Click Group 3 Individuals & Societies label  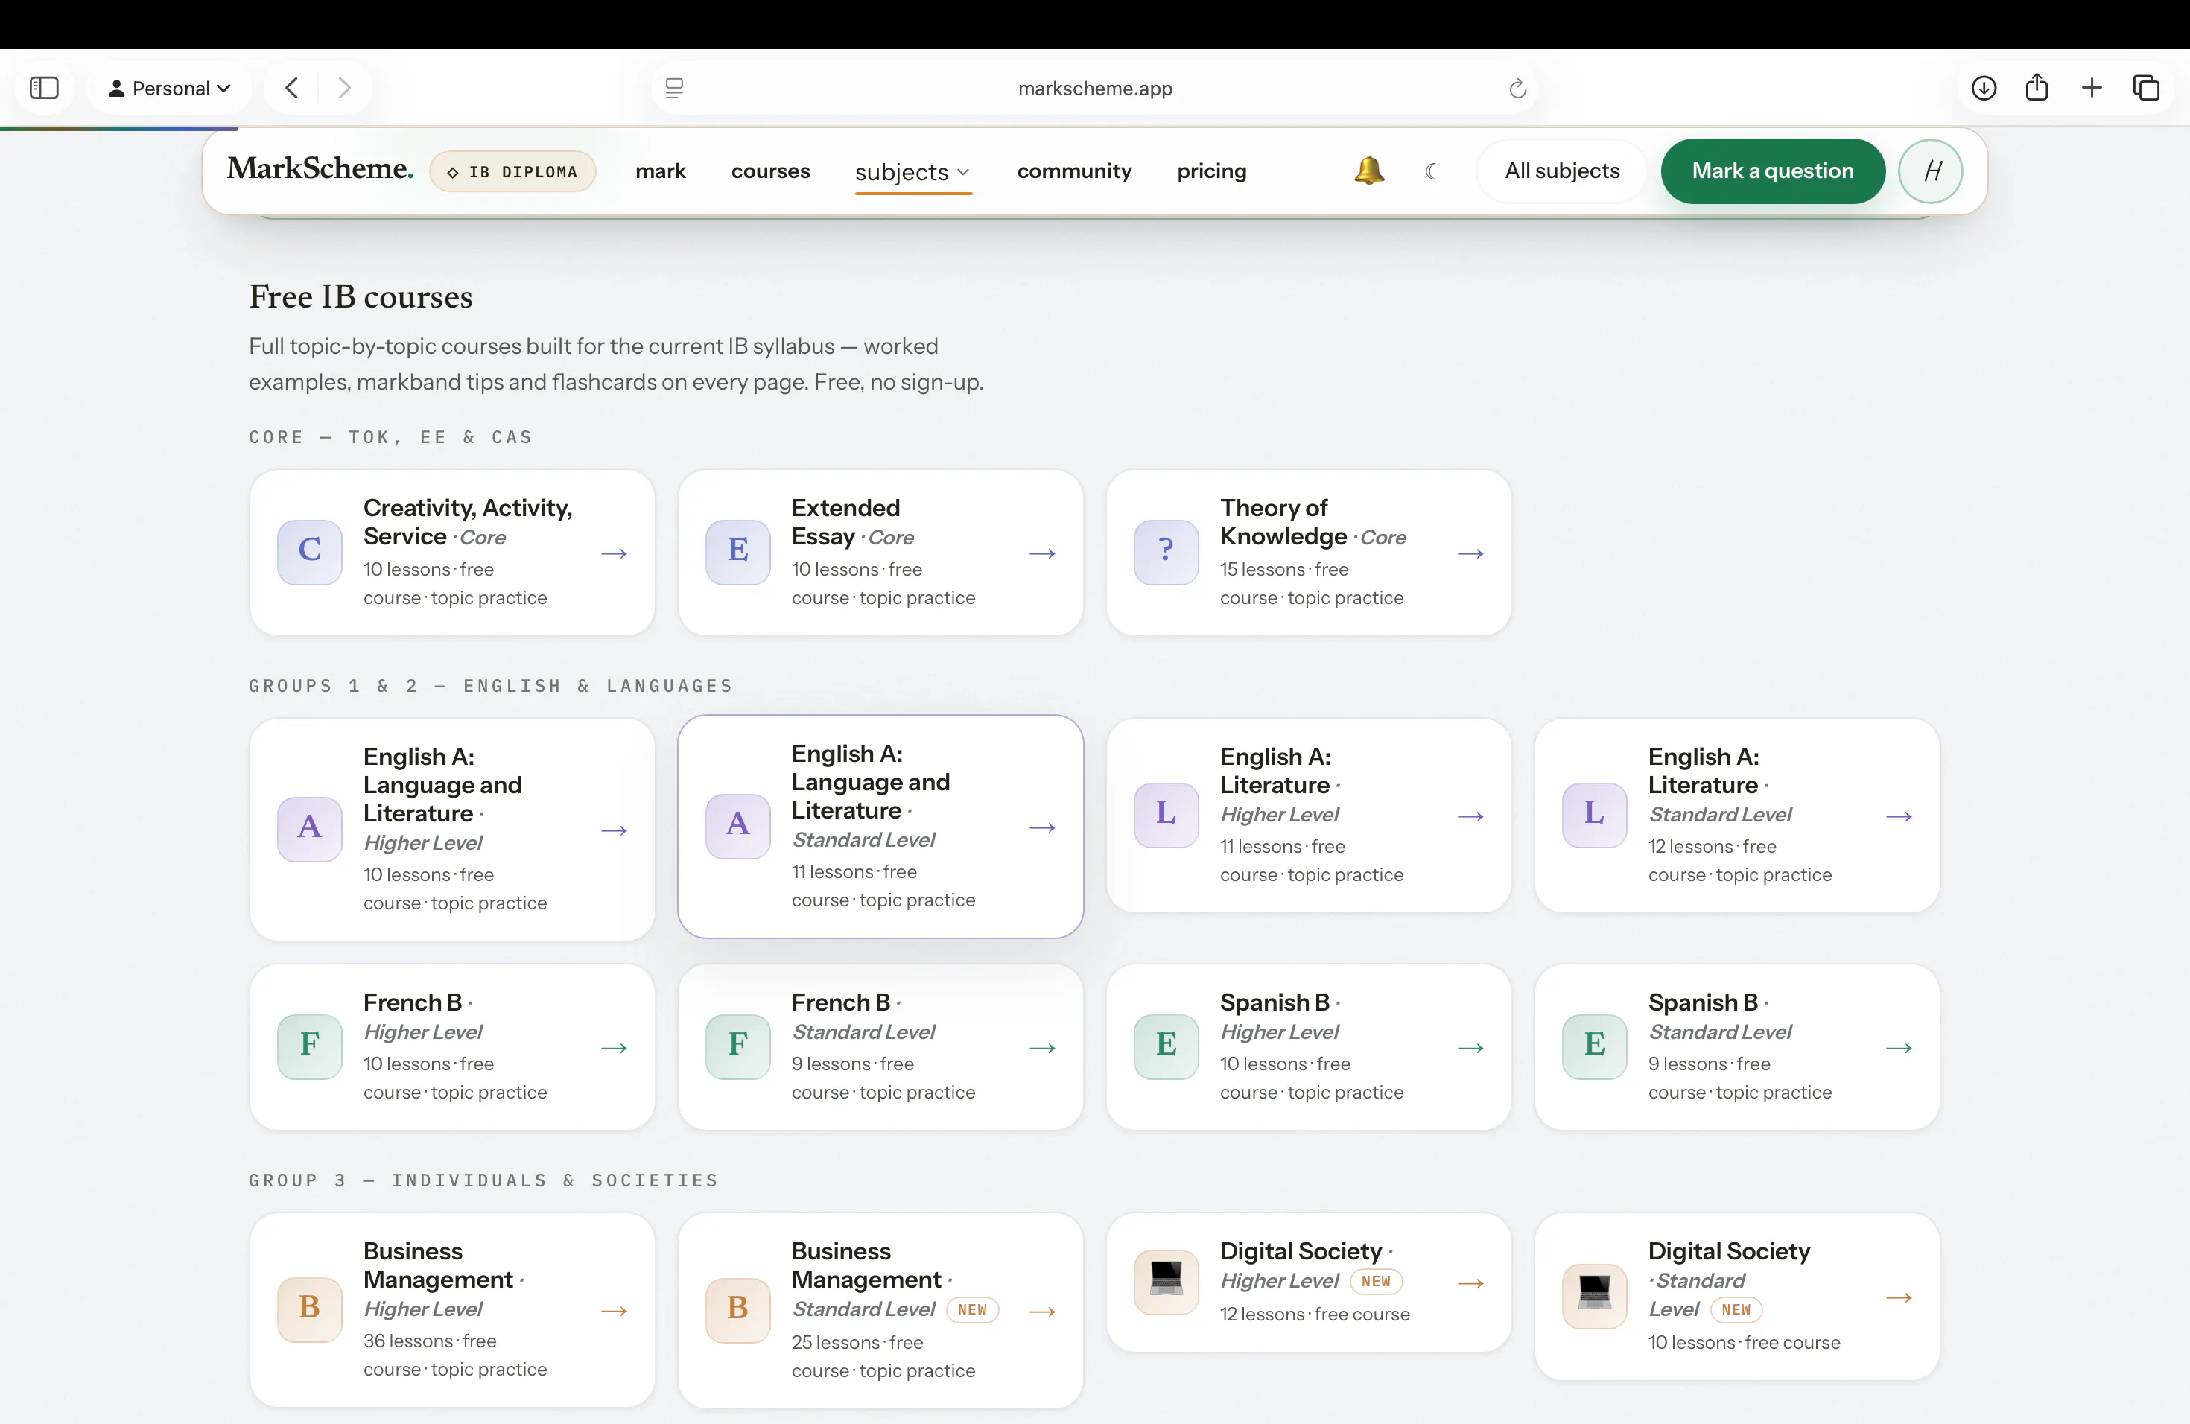[483, 1179]
